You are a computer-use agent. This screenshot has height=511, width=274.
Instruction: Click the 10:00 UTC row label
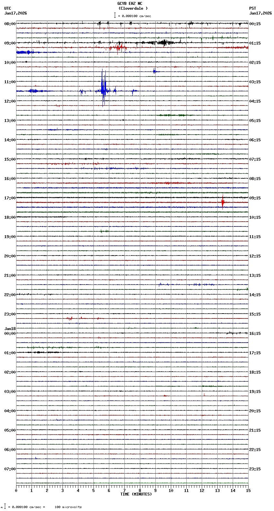click(10, 63)
